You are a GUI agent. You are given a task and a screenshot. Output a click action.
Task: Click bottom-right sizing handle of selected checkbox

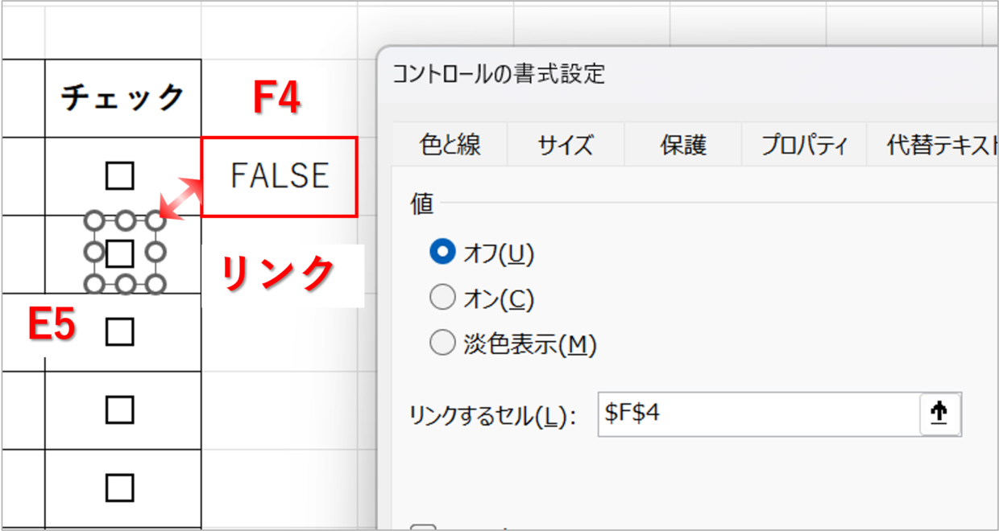point(156,283)
